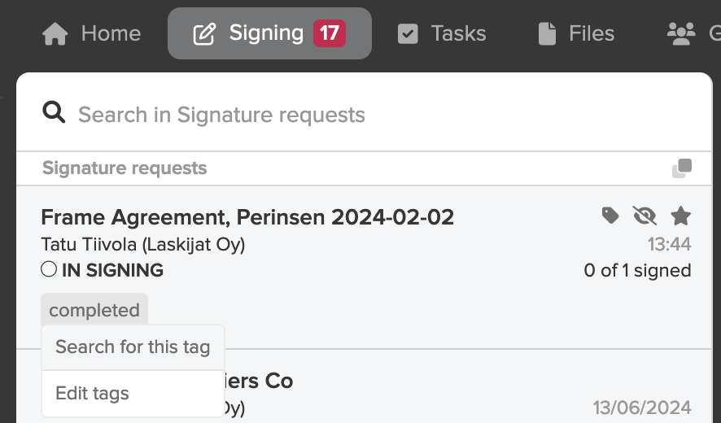Click the group people icon in navigation
The height and width of the screenshot is (423, 721).
coord(681,34)
